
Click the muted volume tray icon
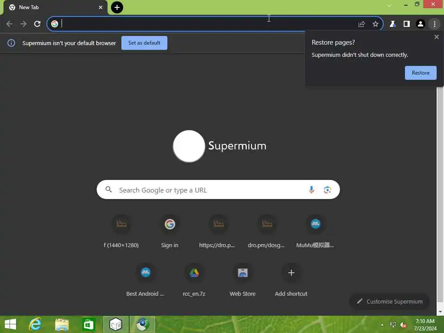pos(403,325)
